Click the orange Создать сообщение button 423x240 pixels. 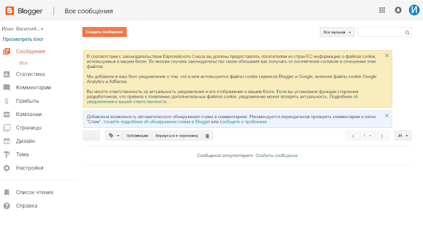coord(104,32)
